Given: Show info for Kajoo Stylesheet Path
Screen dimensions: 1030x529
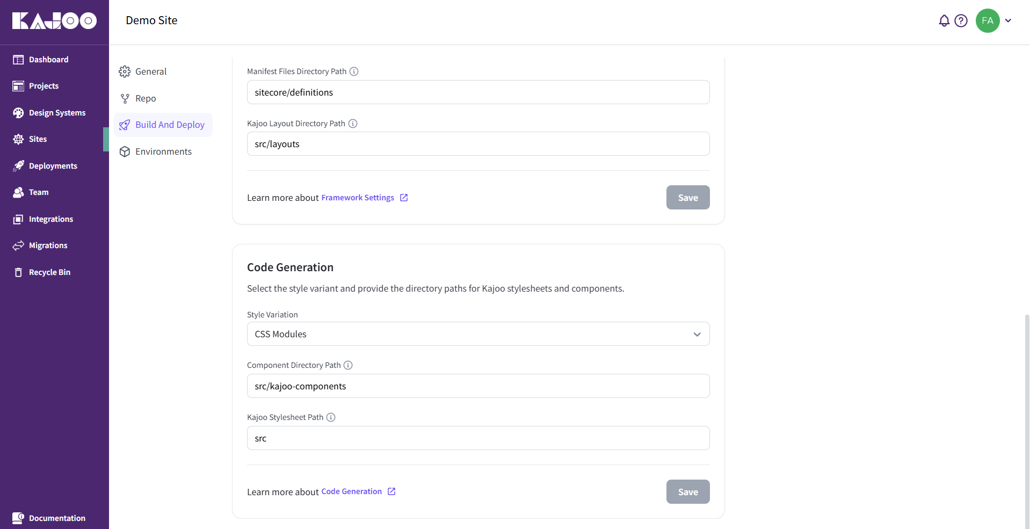Looking at the screenshot, I should [x=331, y=417].
